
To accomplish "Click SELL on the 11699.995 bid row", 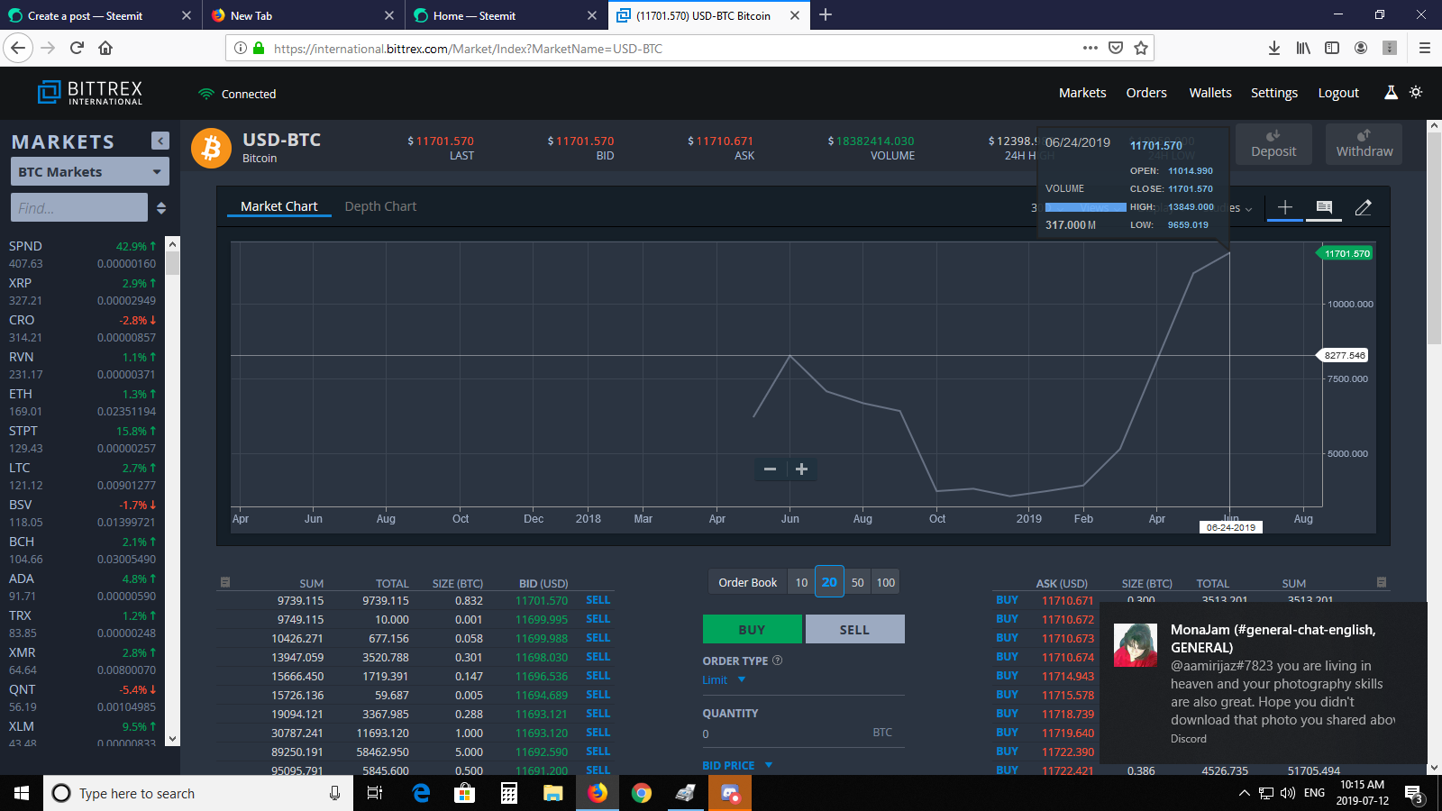I will tap(598, 619).
